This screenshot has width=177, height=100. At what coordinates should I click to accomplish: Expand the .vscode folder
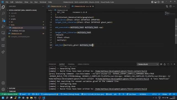point(14,13)
